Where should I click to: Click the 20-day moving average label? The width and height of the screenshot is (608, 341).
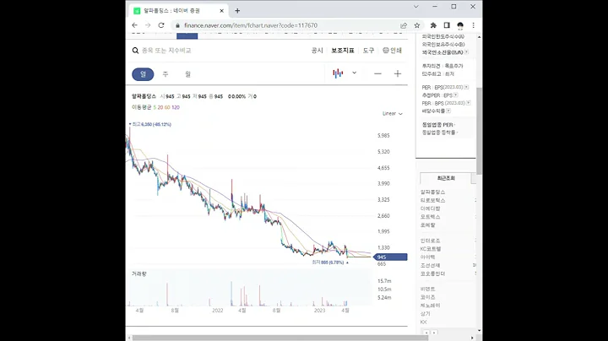pyautogui.click(x=160, y=107)
